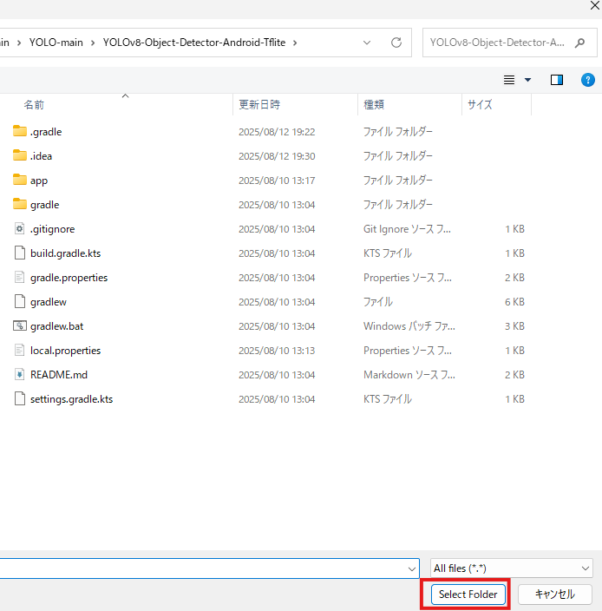Screen dimensions: 602x611
Task: Click the search magnifier icon
Action: pyautogui.click(x=579, y=43)
